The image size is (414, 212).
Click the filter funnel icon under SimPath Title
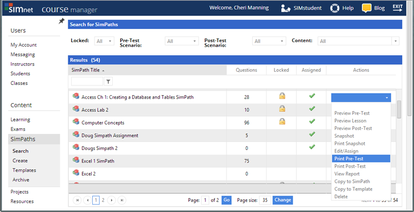(108, 81)
